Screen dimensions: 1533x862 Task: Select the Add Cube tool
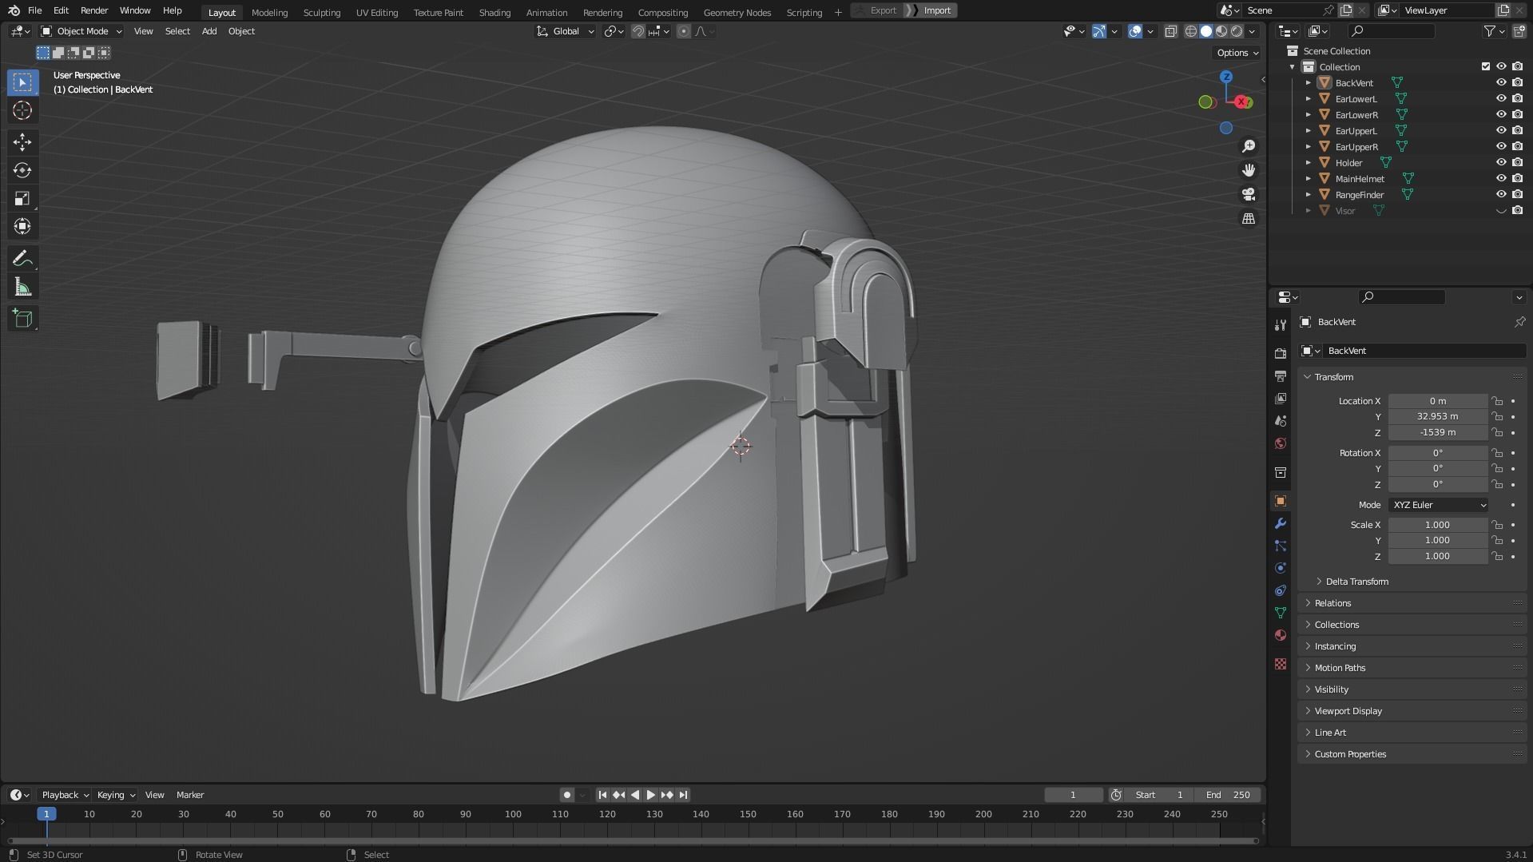click(22, 319)
